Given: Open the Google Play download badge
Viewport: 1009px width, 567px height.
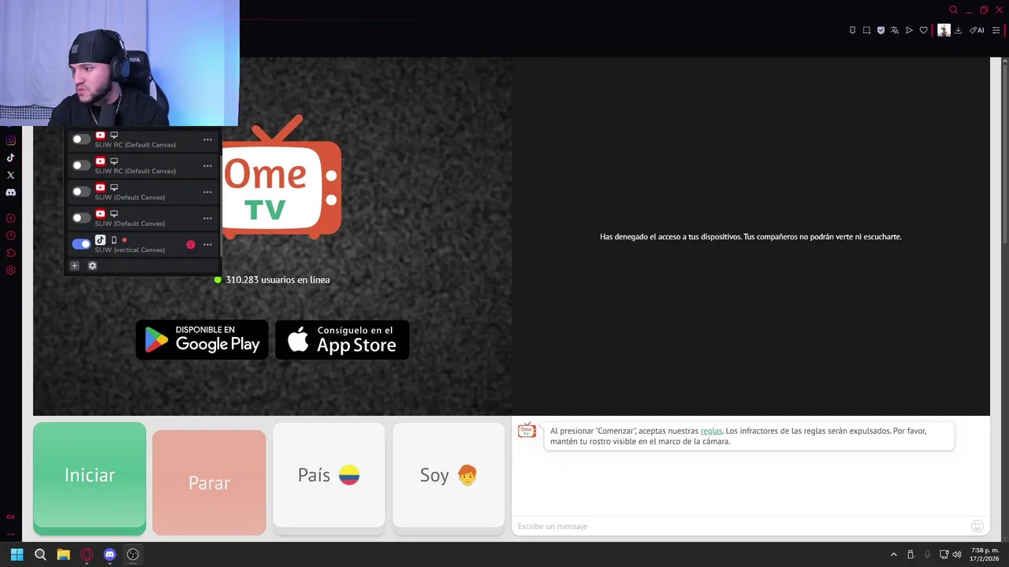Looking at the screenshot, I should pyautogui.click(x=202, y=339).
